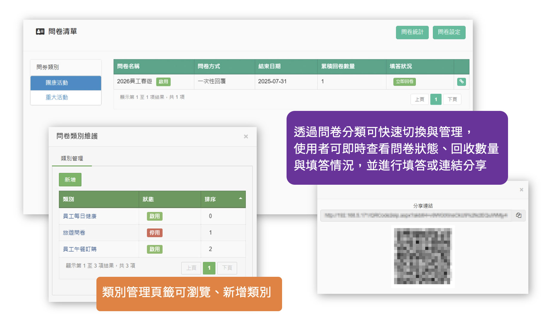
Task: Click 立即回卷 for 2026員工春遊
Action: (404, 82)
